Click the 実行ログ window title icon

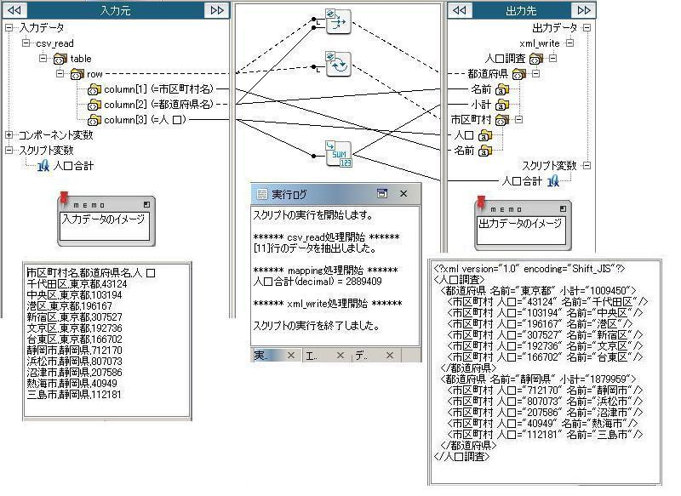pos(262,194)
